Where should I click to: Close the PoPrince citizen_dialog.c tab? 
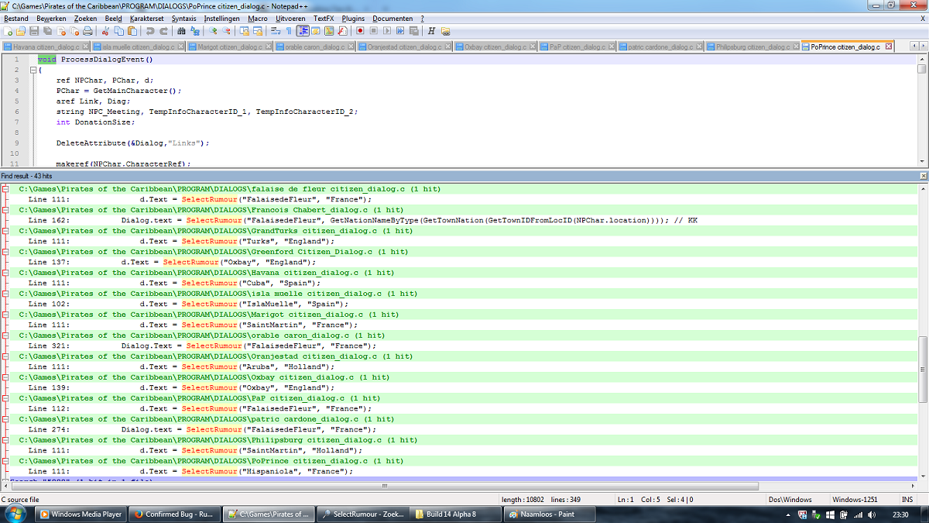tap(887, 46)
